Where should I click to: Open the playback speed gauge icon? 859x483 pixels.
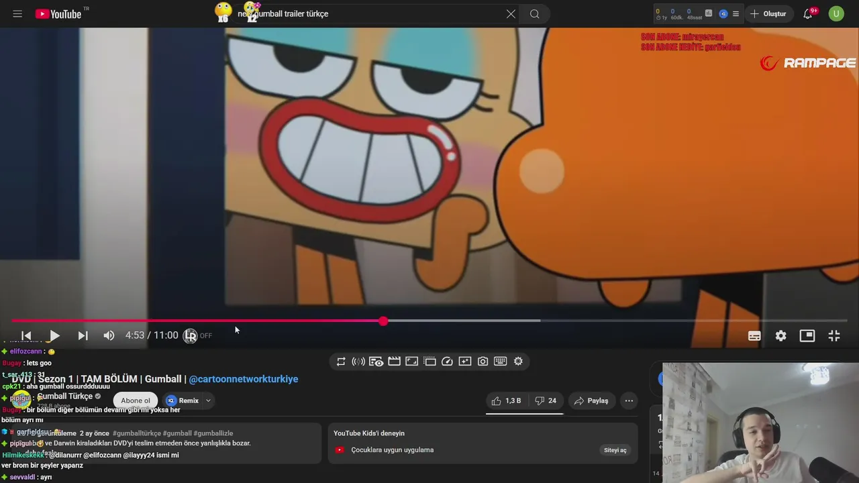tap(447, 362)
